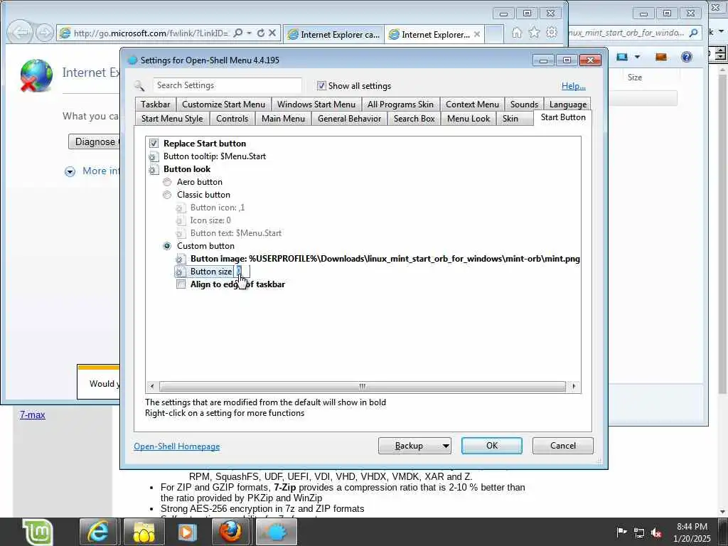
Task: Refresh the Internet Explorer page
Action: pyautogui.click(x=260, y=33)
